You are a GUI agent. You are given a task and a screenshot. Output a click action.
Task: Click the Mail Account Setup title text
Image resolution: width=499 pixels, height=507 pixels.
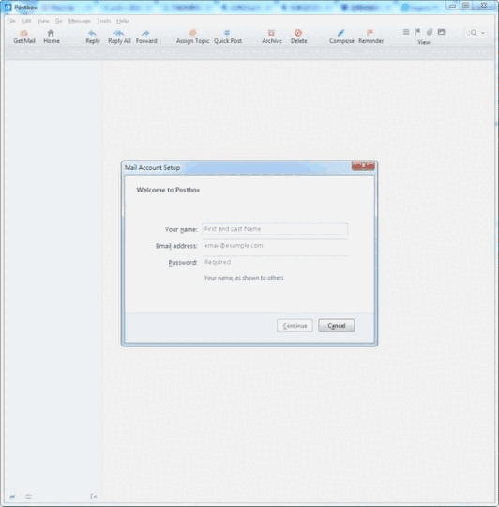tap(153, 167)
